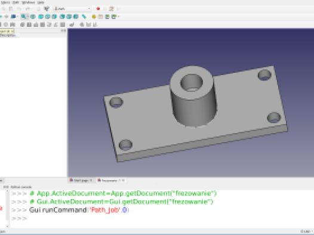Open the Path workbench selector dropdown
Screen dimensions: 314x235
(72, 9)
